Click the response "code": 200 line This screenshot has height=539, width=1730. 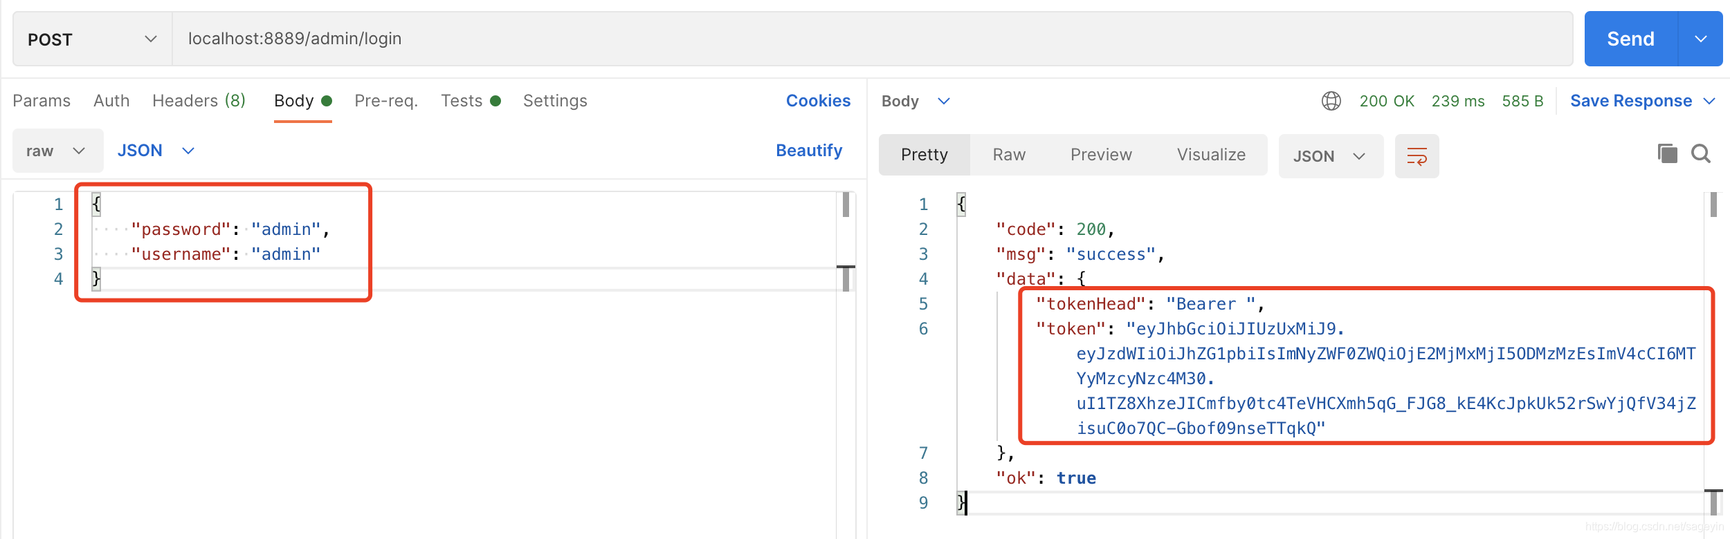[x=1055, y=229]
